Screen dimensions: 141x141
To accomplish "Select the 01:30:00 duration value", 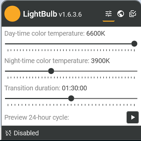I will click(x=74, y=88).
